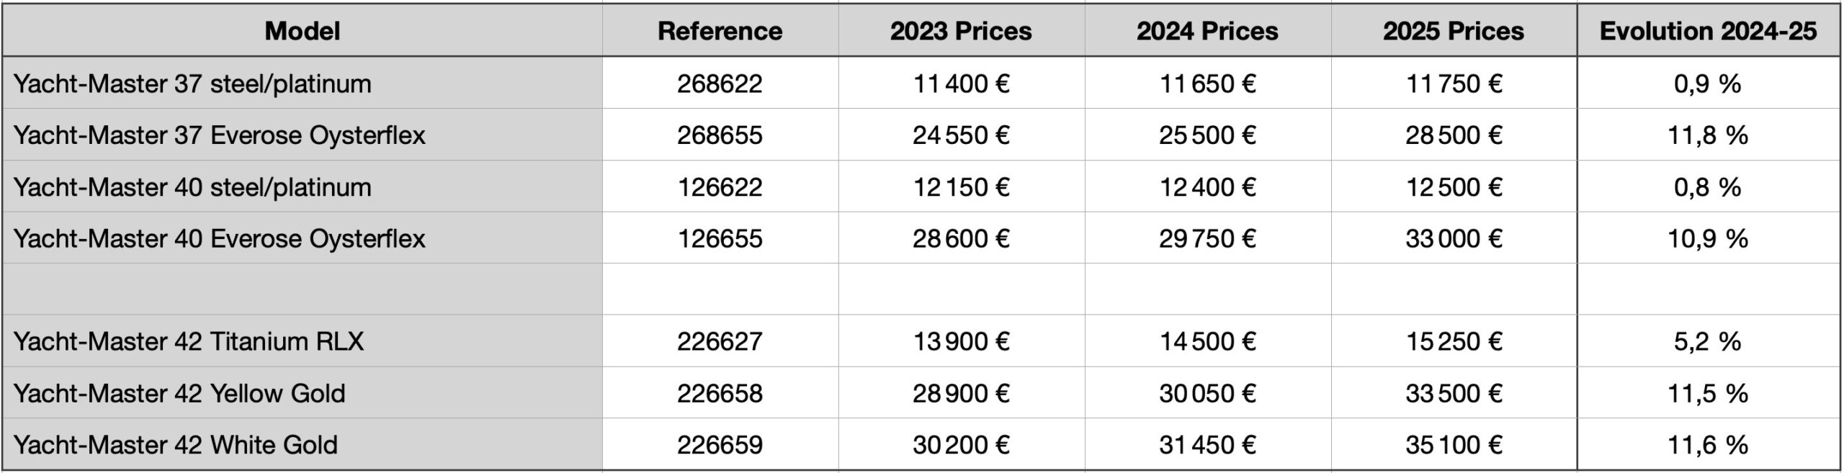Select the Evolution 2024-25 header

pyautogui.click(x=1709, y=31)
